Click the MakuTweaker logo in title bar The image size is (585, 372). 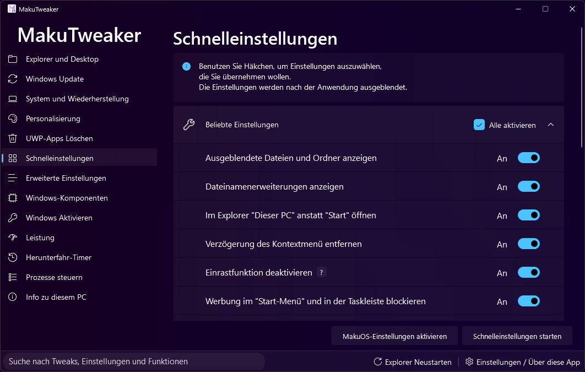[x=12, y=9]
